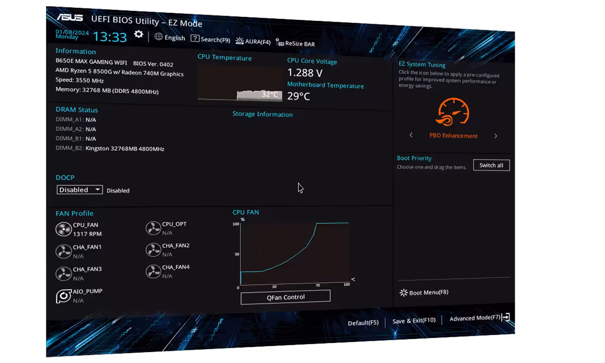Open AURA(F4) lighting settings
The height and width of the screenshot is (363, 605).
coord(253,41)
